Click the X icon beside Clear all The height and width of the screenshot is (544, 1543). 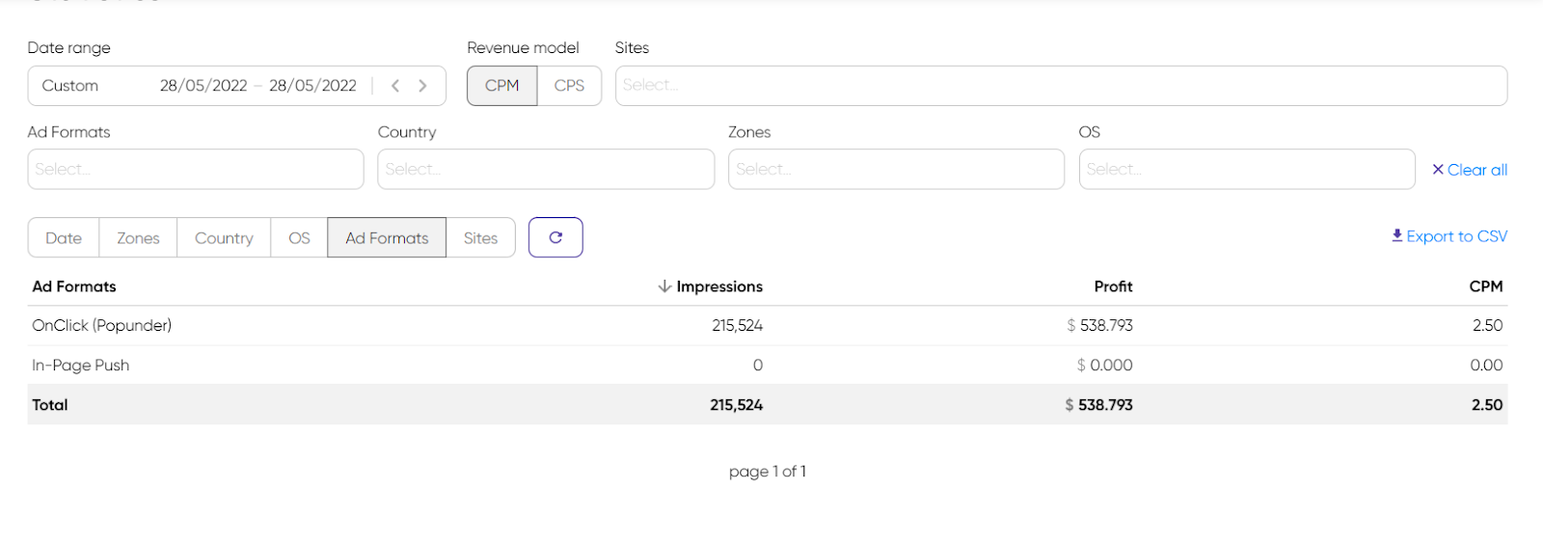1438,170
